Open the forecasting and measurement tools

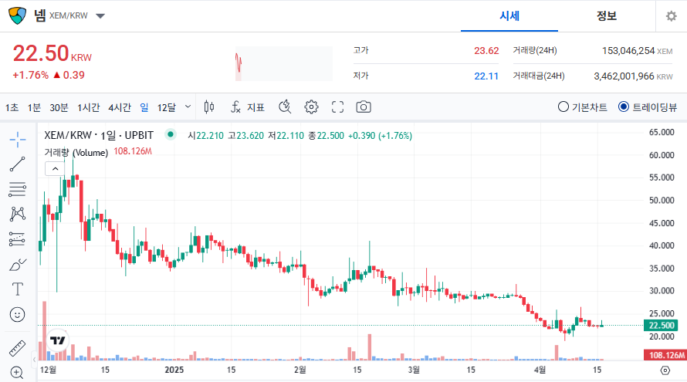pyautogui.click(x=18, y=239)
